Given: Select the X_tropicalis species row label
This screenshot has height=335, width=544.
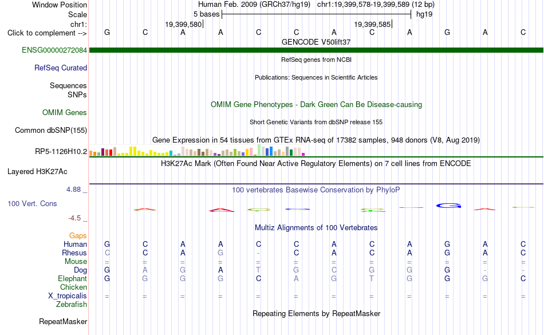Looking at the screenshot, I should [68, 296].
